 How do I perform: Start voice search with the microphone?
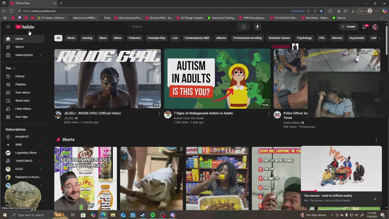tap(257, 27)
